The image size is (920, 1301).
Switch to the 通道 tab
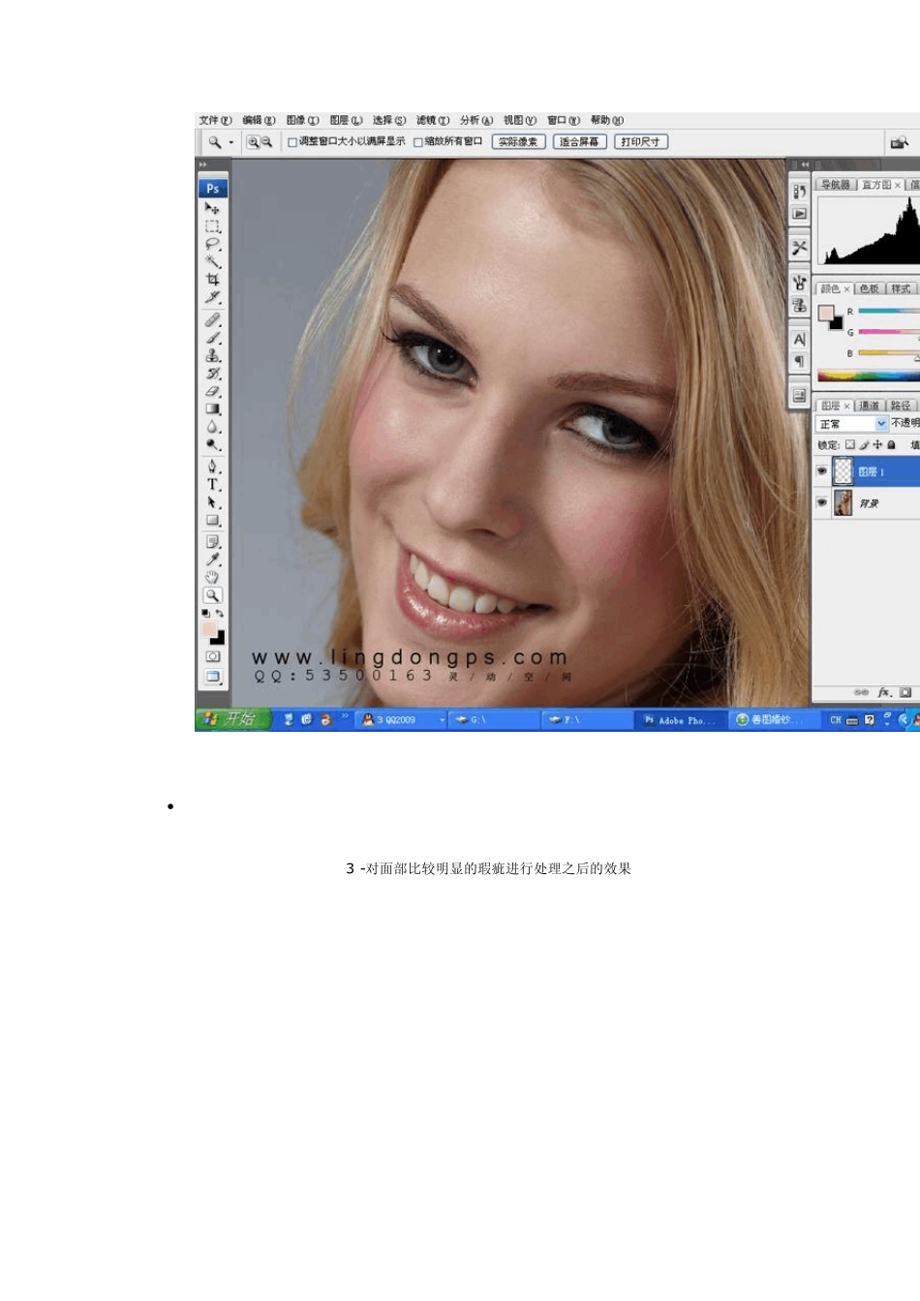[x=870, y=406]
